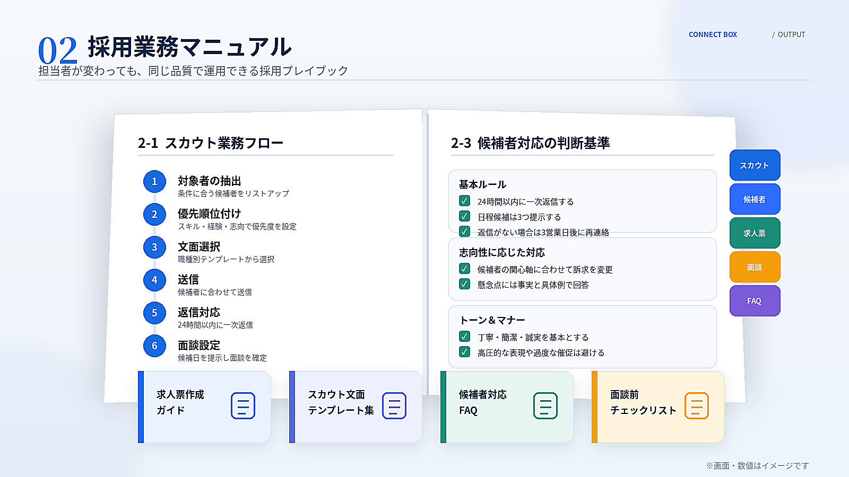Select step 2 circle for 優先順位付け

click(154, 214)
